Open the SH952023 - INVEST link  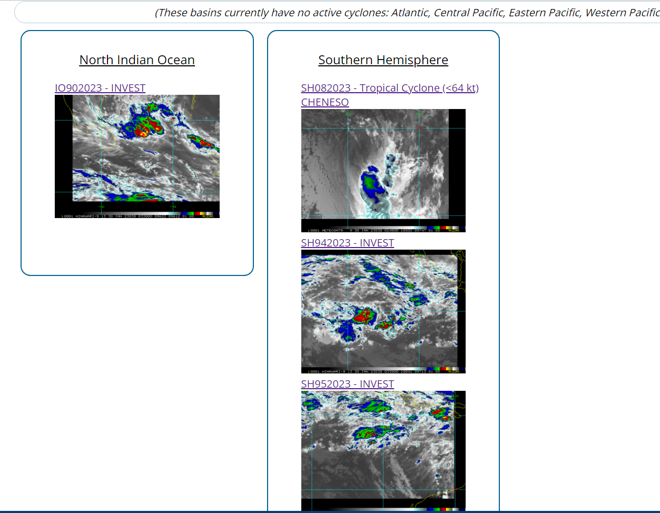(x=348, y=384)
